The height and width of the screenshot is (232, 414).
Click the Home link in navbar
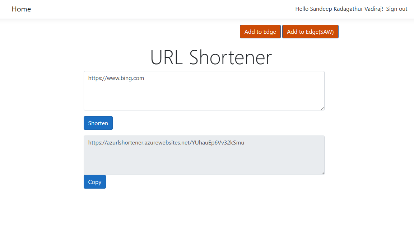21,9
